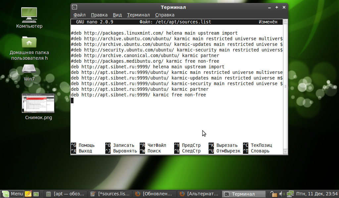Open the volume speaker tray icon
This screenshot has width=339, height=198.
pyautogui.click(x=282, y=194)
